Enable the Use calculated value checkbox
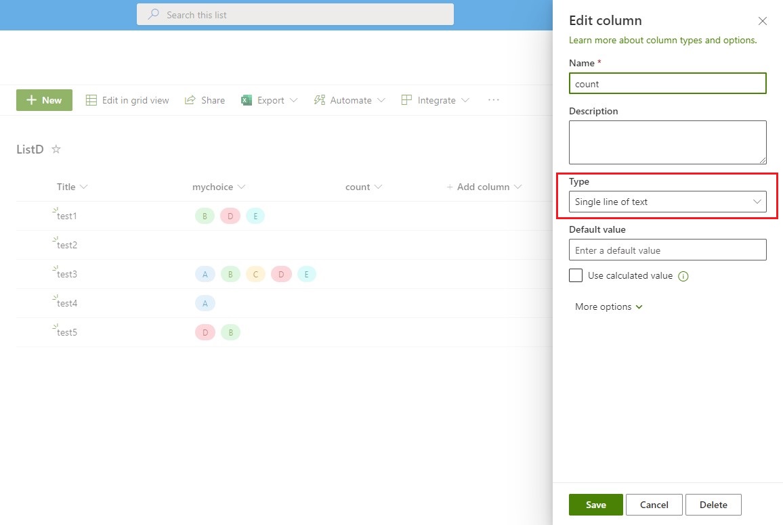This screenshot has width=783, height=525. 576,275
